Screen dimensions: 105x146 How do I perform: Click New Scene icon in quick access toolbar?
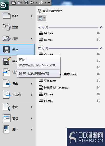click(14, 3)
